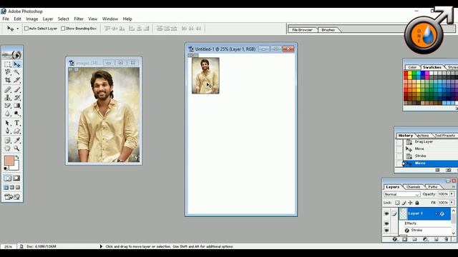
Task: Select the Blur tool
Action: tap(8, 114)
